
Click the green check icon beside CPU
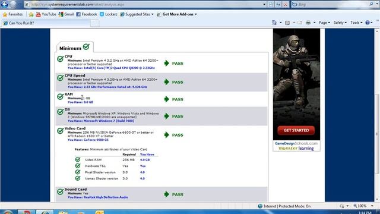point(60,59)
